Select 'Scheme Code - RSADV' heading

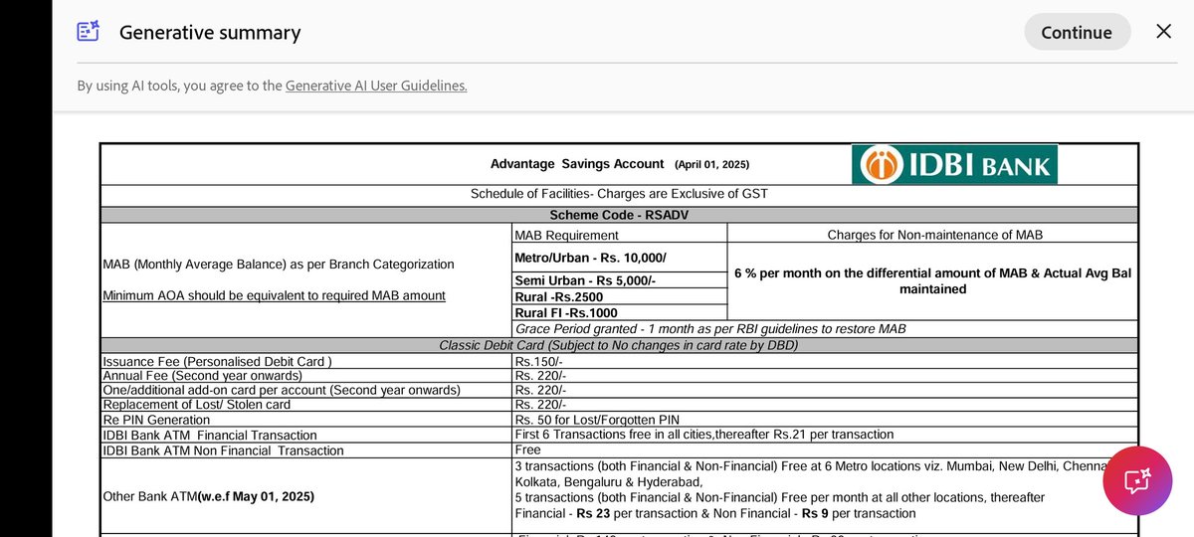pyautogui.click(x=619, y=215)
